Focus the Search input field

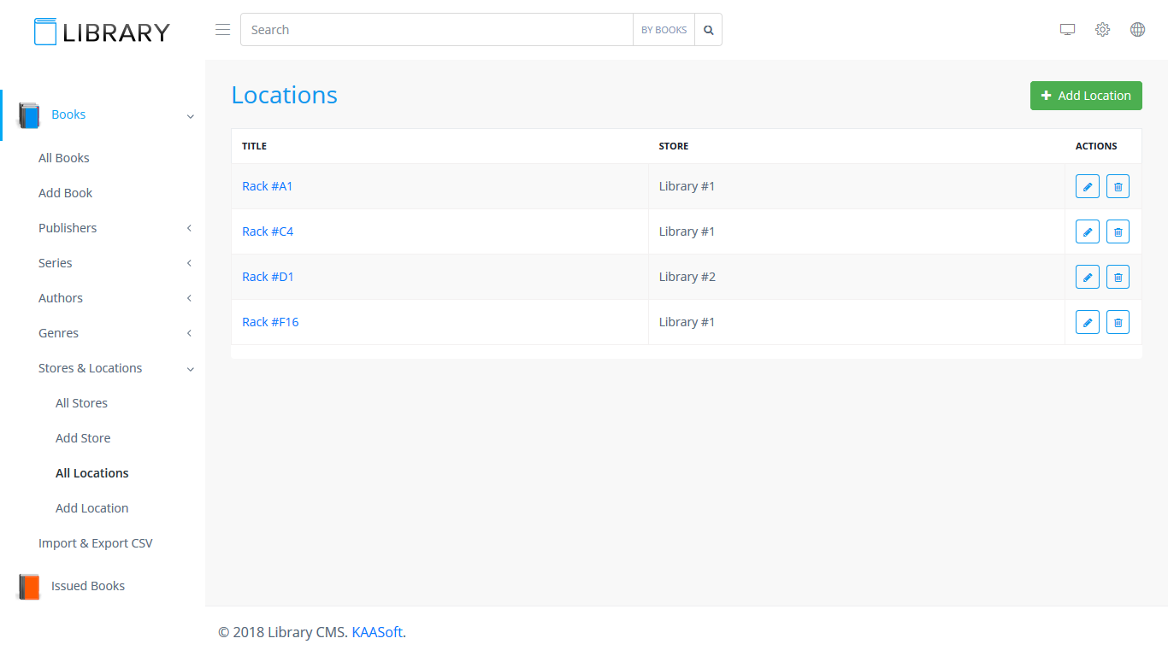click(x=436, y=30)
